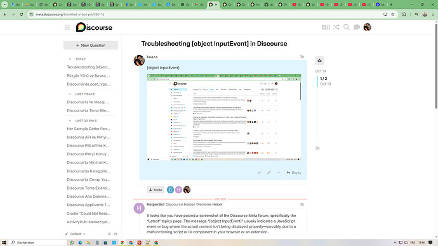Open 'ActivityPub: Merkeziyet...' conversation
This screenshot has width=438, height=246.
pyautogui.click(x=89, y=222)
